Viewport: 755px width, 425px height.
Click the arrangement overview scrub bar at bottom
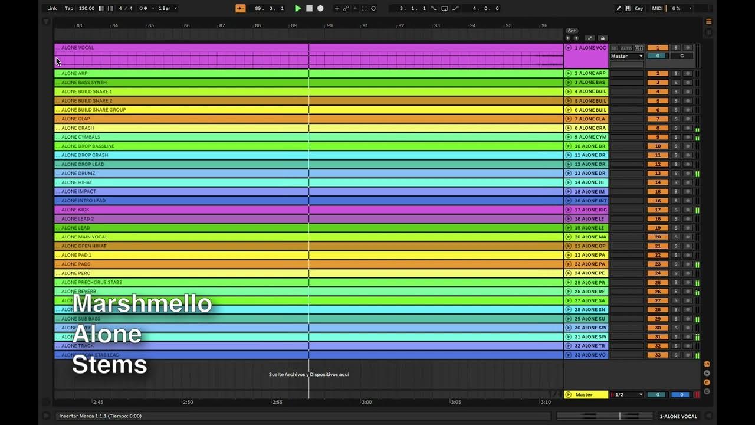(x=605, y=416)
